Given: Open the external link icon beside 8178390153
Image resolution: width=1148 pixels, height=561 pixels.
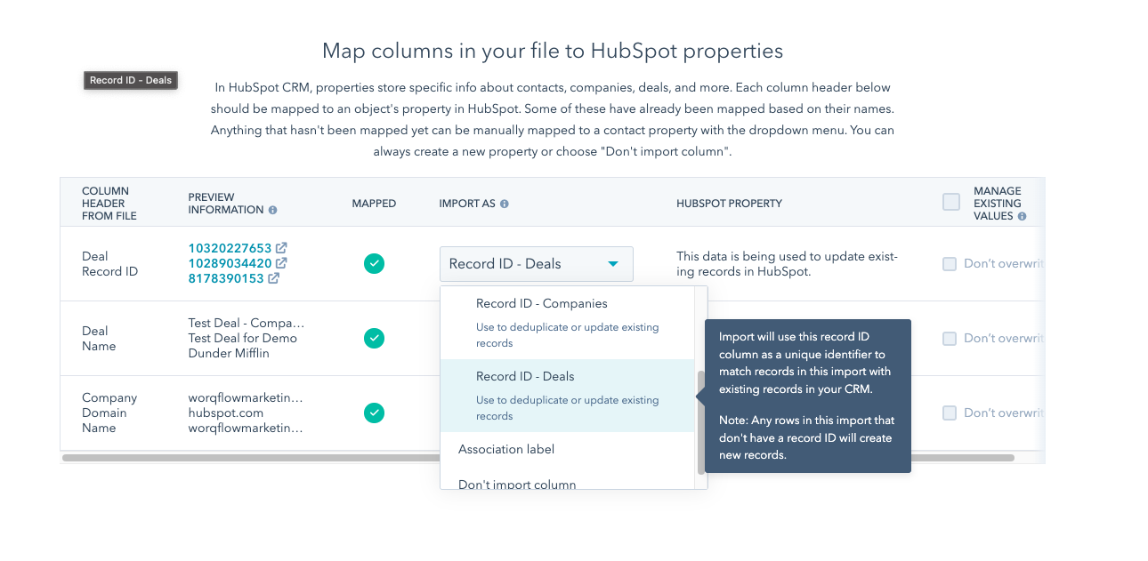Looking at the screenshot, I should [271, 277].
